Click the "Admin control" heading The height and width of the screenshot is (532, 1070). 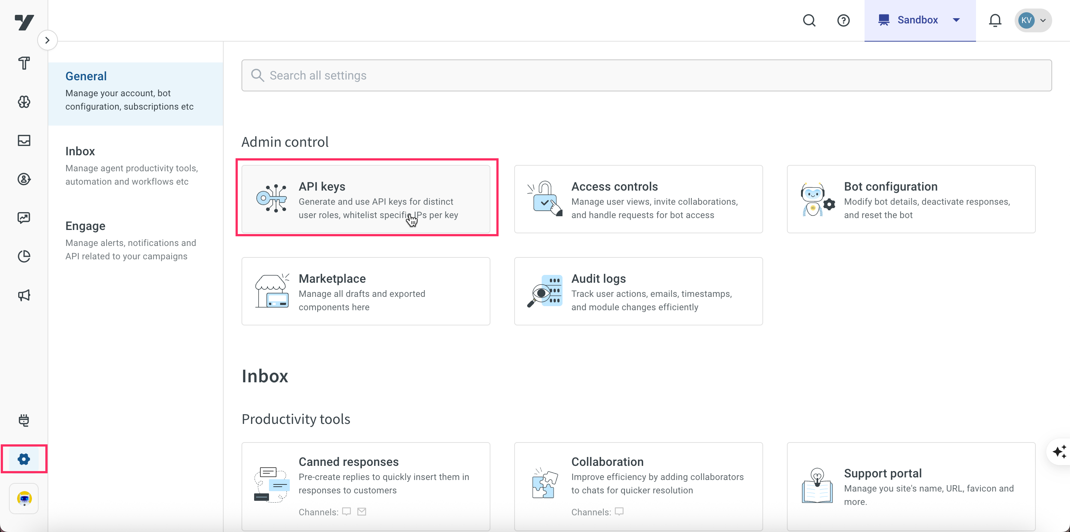click(x=285, y=142)
